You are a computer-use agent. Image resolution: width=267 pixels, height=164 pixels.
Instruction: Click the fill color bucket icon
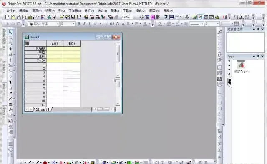point(159,24)
